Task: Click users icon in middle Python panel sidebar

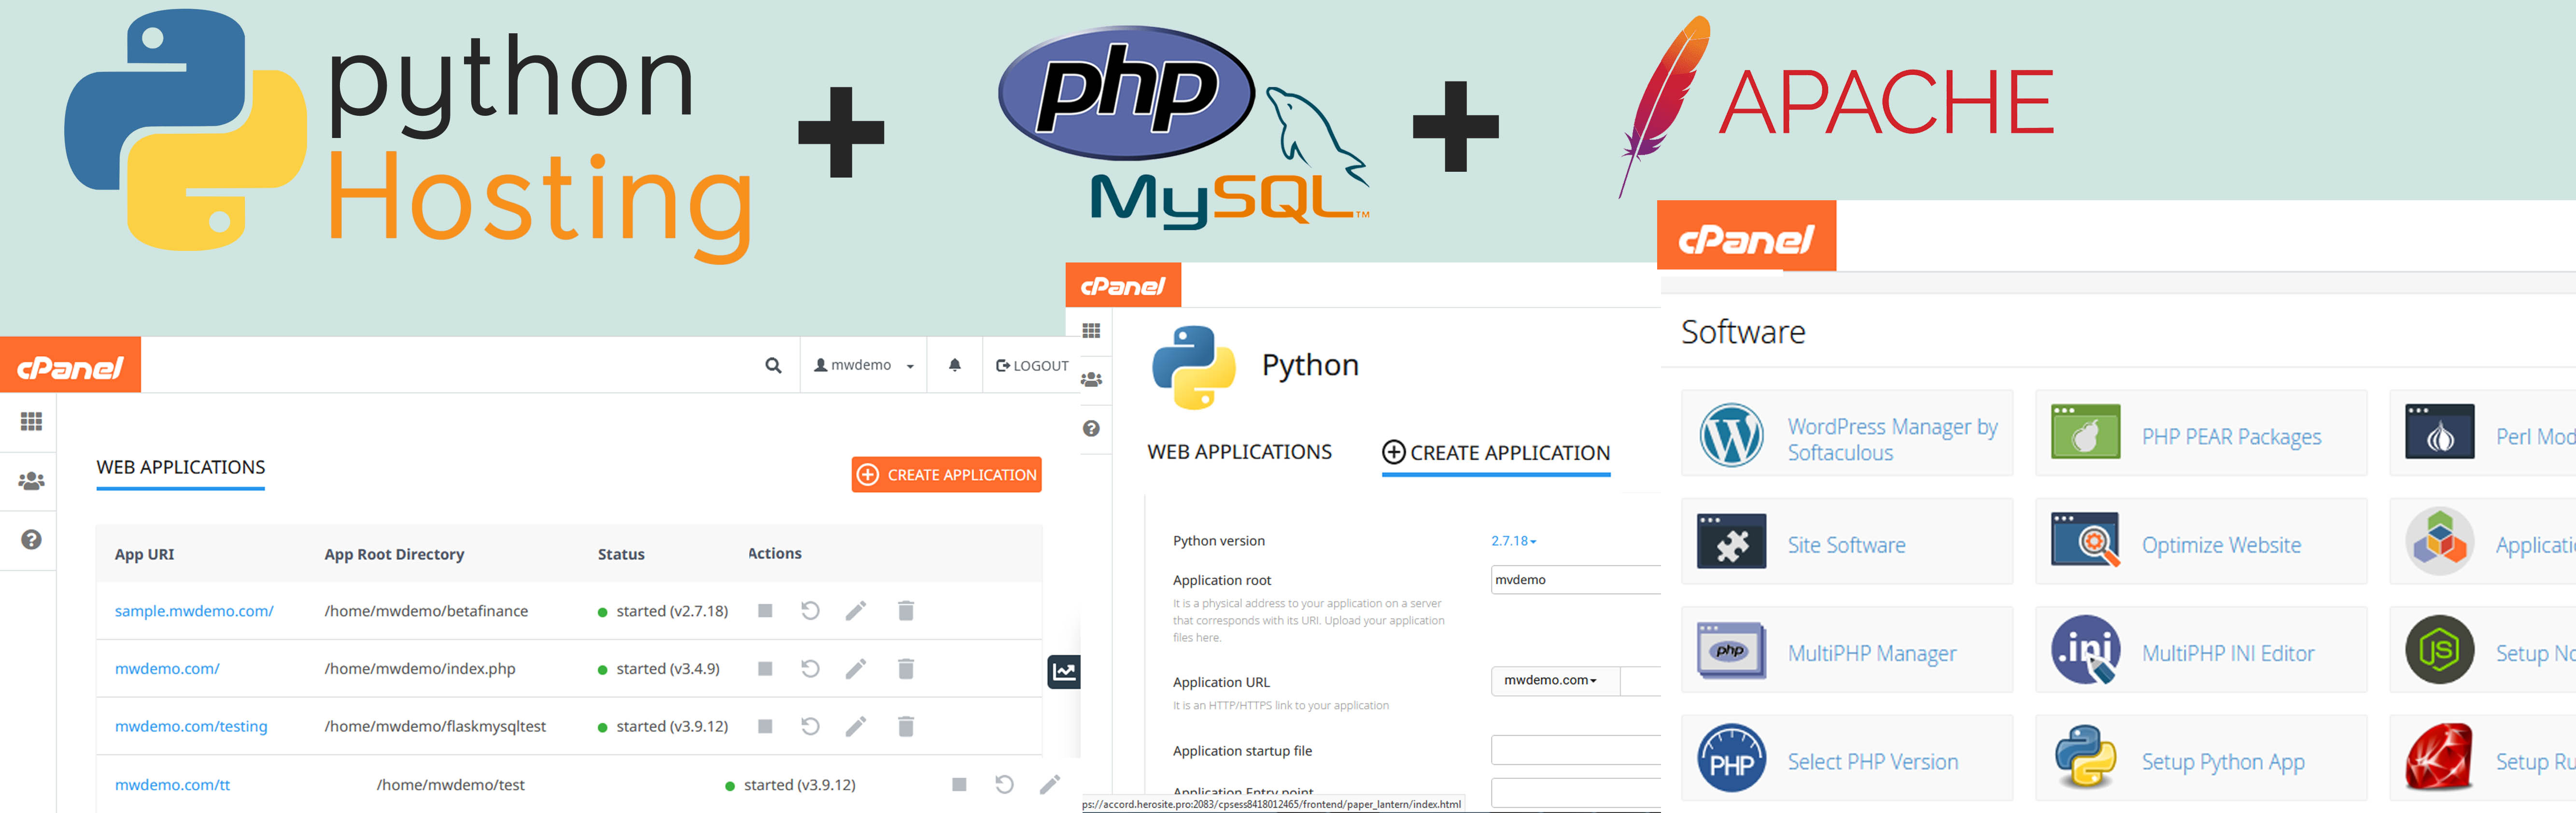Action: click(x=1091, y=380)
